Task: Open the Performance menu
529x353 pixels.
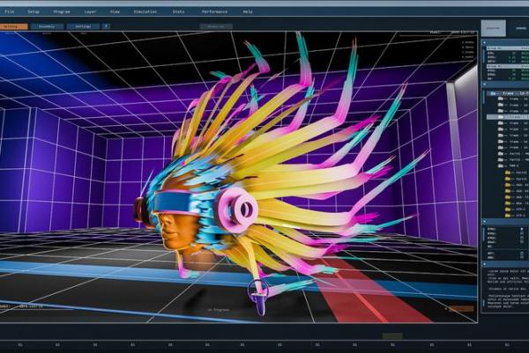Action: coord(213,11)
